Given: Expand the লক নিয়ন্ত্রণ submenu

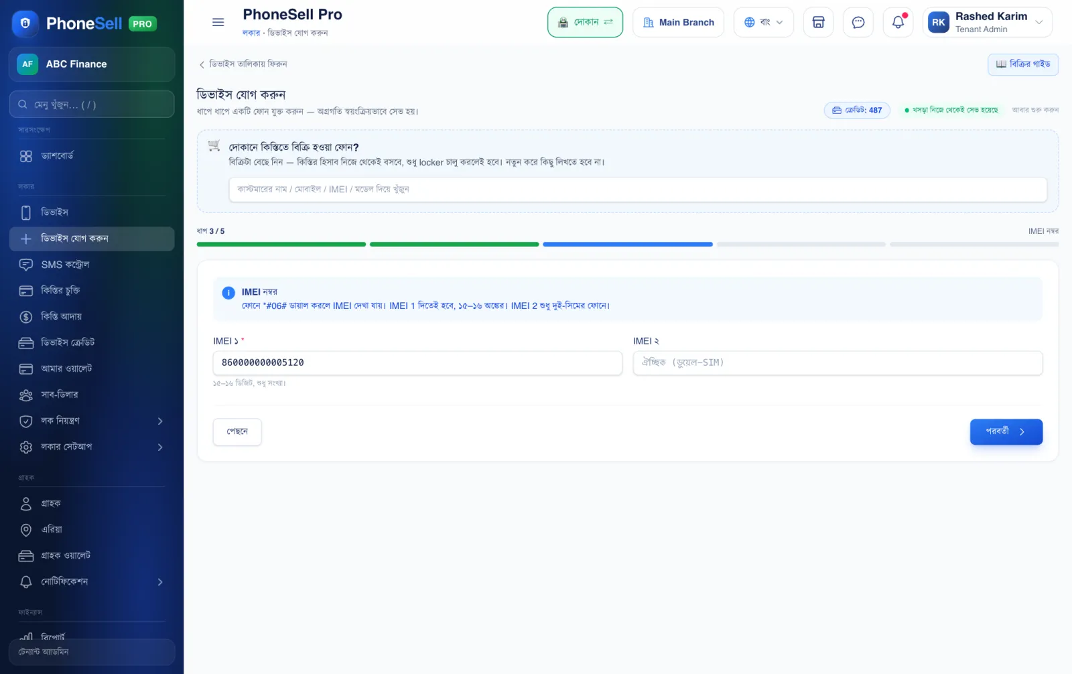Looking at the screenshot, I should pyautogui.click(x=92, y=421).
